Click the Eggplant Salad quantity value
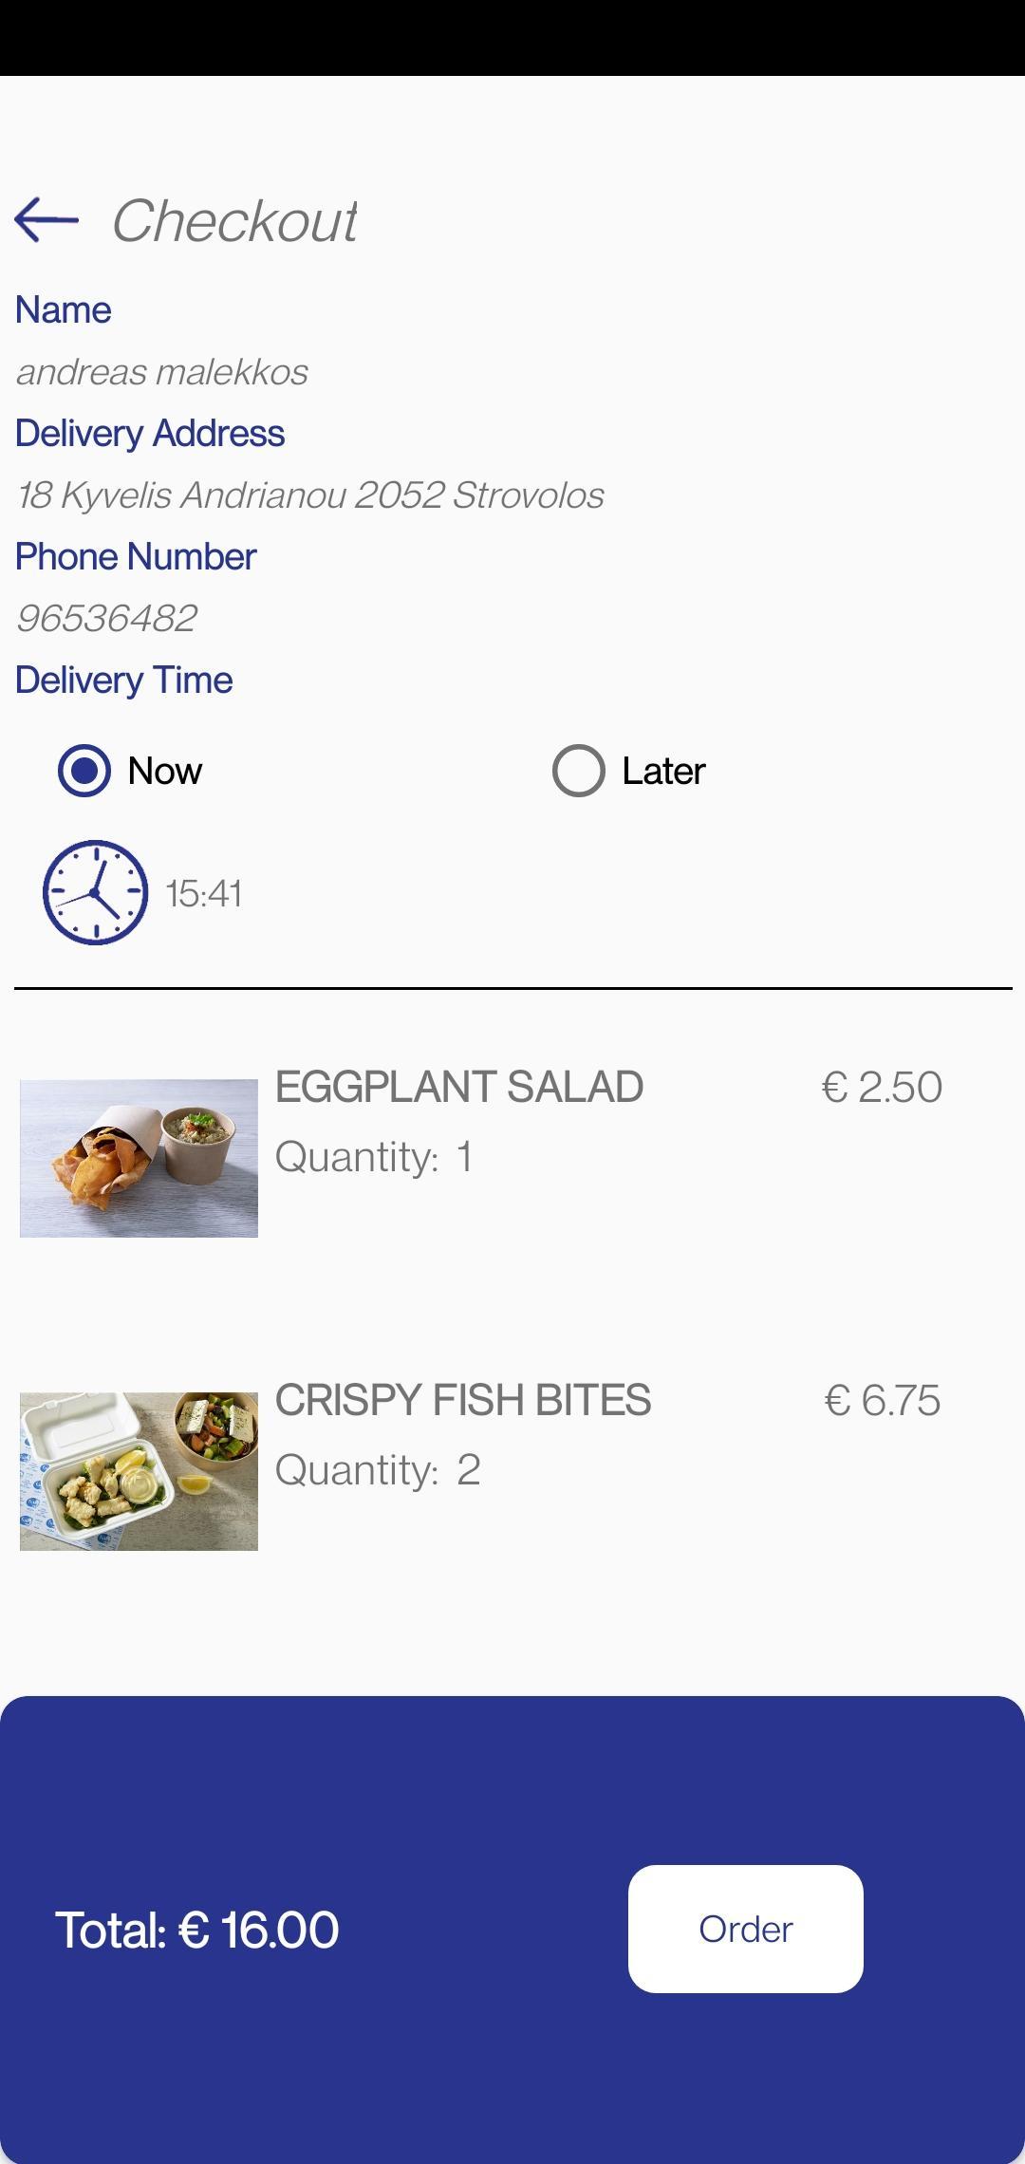 [x=464, y=1157]
